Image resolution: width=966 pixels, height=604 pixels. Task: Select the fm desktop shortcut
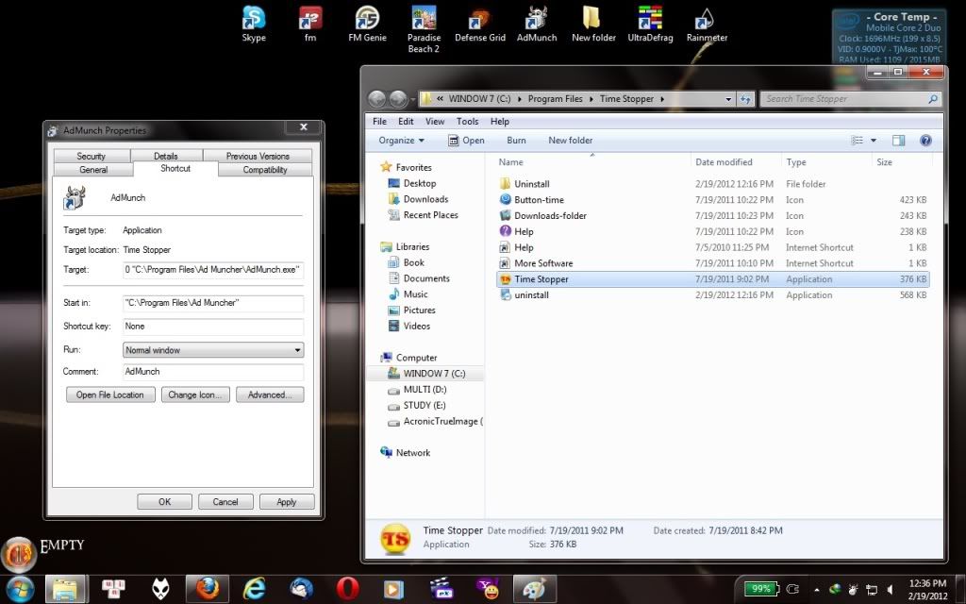(309, 25)
